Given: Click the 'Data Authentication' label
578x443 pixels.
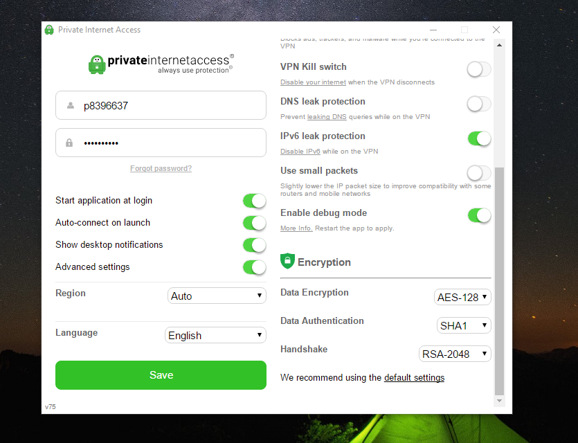Looking at the screenshot, I should [322, 320].
